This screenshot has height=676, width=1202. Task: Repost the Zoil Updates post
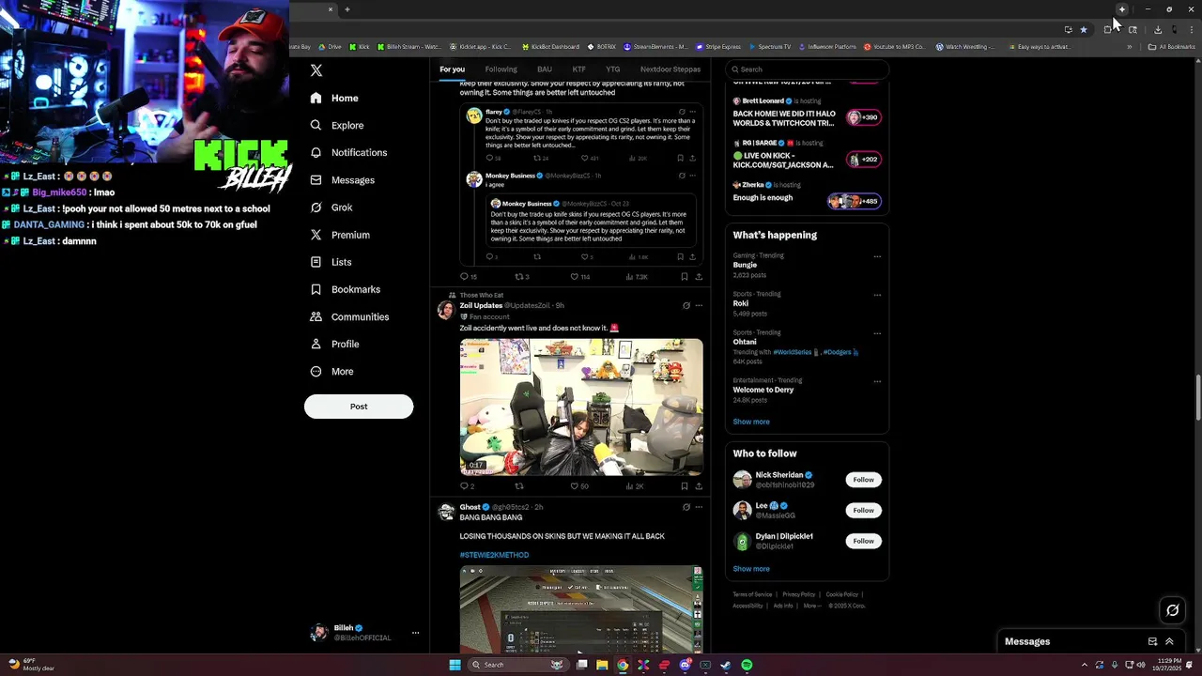[x=519, y=486]
